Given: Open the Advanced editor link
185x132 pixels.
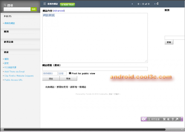Looking at the screenshot, I should [59, 11].
